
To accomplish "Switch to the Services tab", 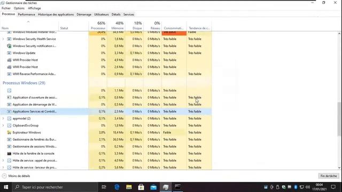I will tap(129, 14).
